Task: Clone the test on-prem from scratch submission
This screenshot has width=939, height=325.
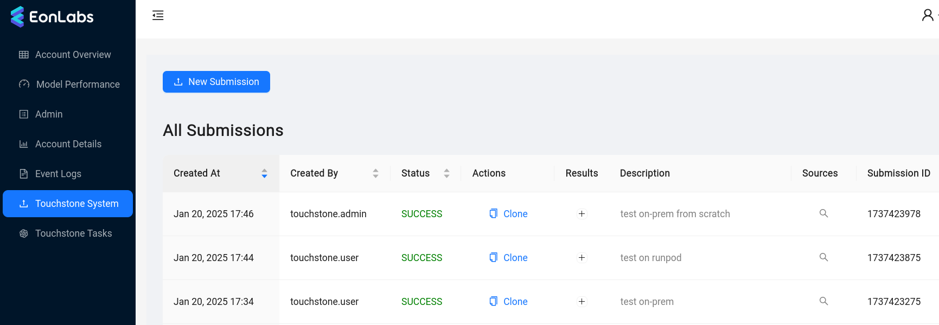Action: [508, 214]
